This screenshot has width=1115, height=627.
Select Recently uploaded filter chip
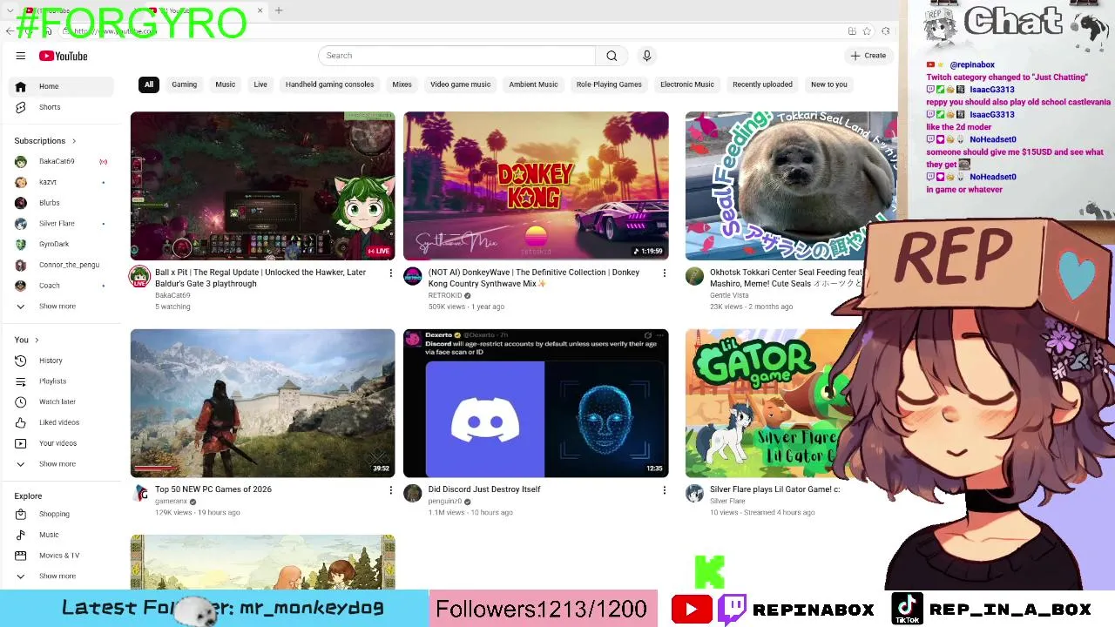[x=762, y=84]
